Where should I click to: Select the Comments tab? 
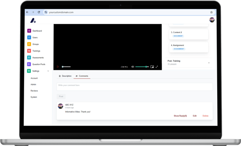[x=82, y=76]
